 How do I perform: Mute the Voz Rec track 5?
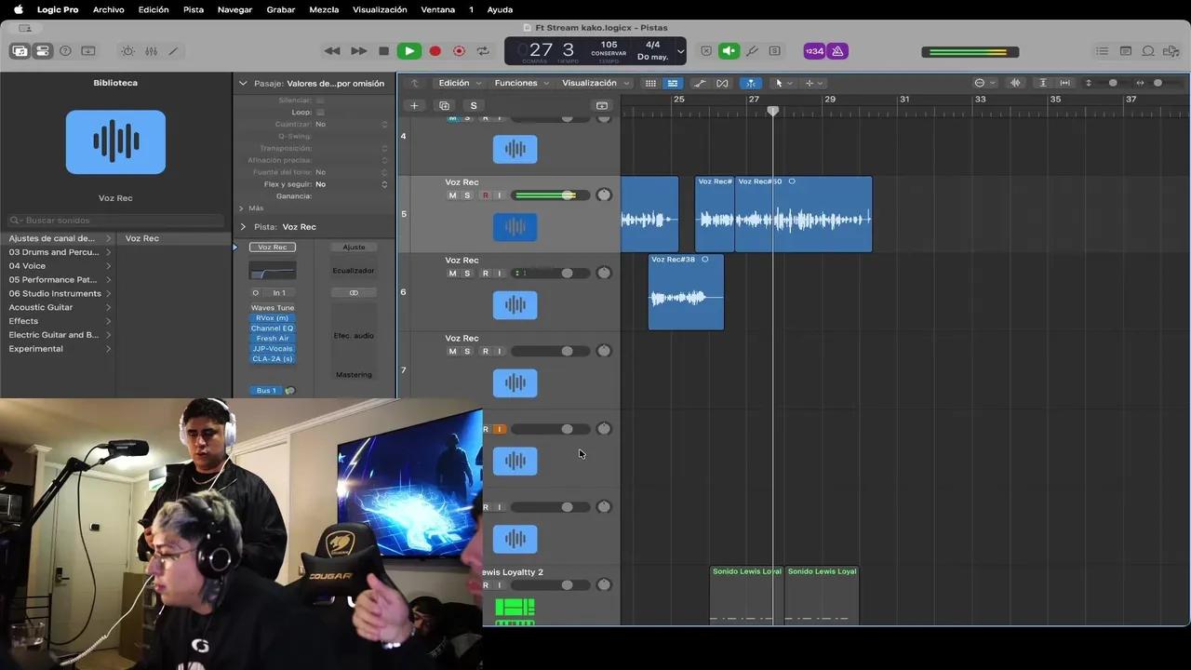tap(452, 195)
